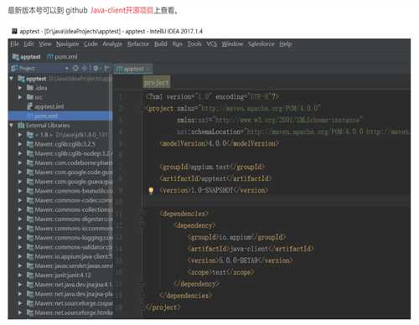
Task: Open the Analyze menu
Action: (112, 44)
